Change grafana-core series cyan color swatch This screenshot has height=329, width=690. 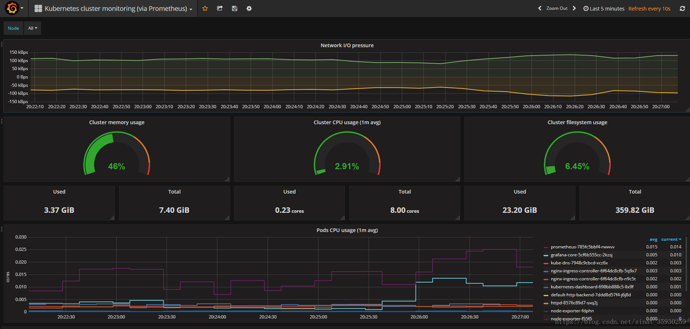pyautogui.click(x=546, y=255)
